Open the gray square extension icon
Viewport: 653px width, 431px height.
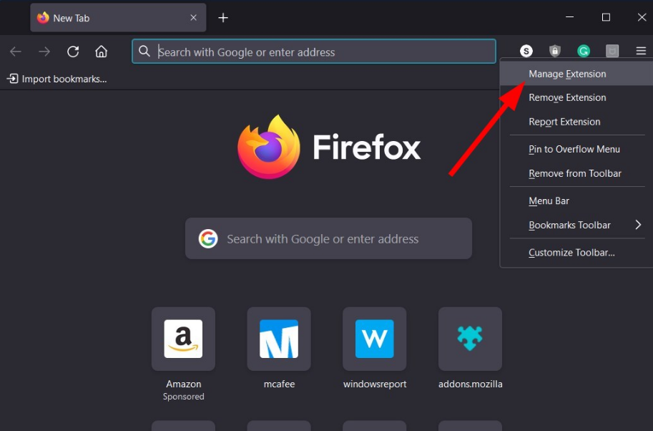[612, 51]
